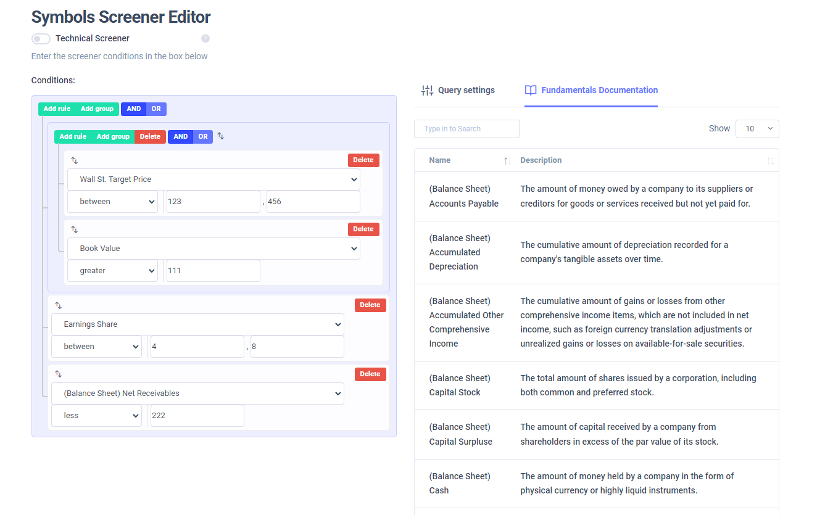Click the sliders icon of Query settings
The width and height of the screenshot is (833, 515).
(427, 90)
